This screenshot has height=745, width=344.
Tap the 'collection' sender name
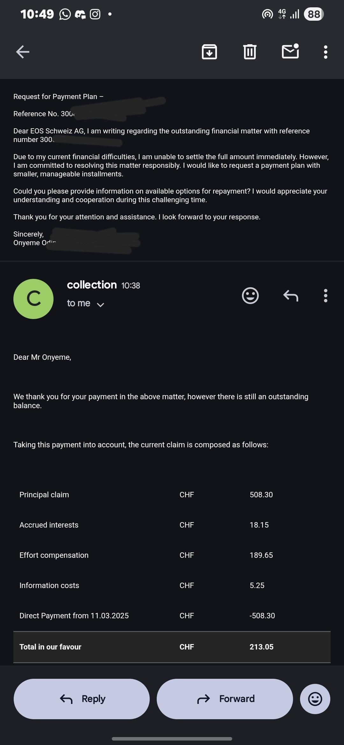92,285
